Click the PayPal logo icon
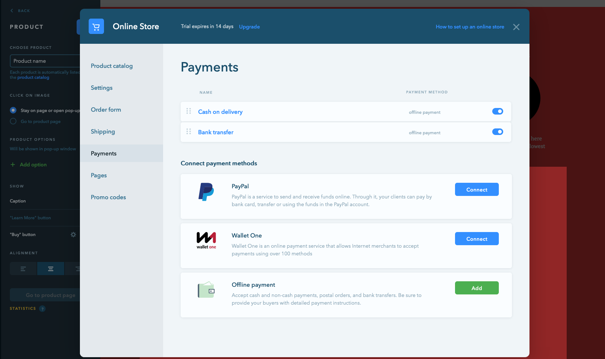This screenshot has height=359, width=605. (206, 192)
